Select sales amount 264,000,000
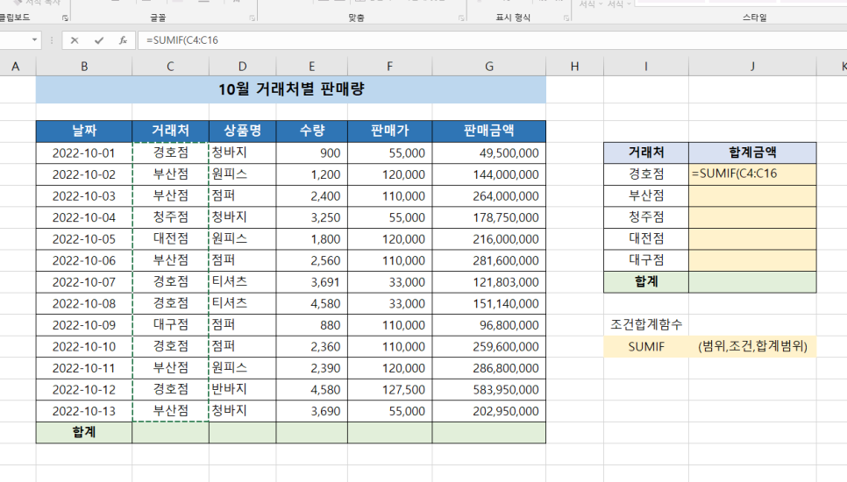 coord(489,196)
